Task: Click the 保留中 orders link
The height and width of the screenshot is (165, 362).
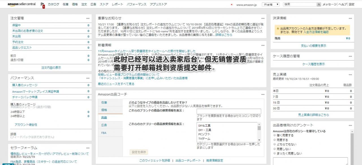Action: (x=16, y=25)
